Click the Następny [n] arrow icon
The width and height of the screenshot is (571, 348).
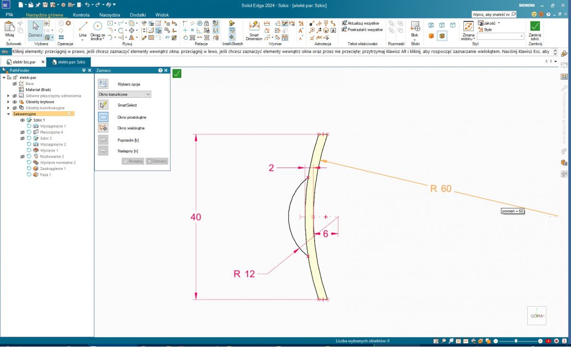click(x=103, y=151)
